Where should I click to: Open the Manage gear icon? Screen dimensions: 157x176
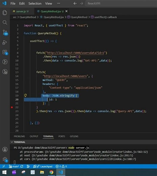click(x=5, y=159)
